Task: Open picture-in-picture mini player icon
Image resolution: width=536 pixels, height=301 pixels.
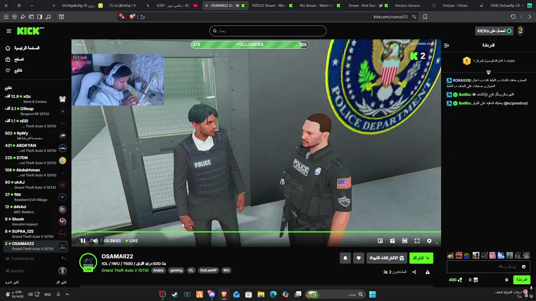Action: (380, 241)
